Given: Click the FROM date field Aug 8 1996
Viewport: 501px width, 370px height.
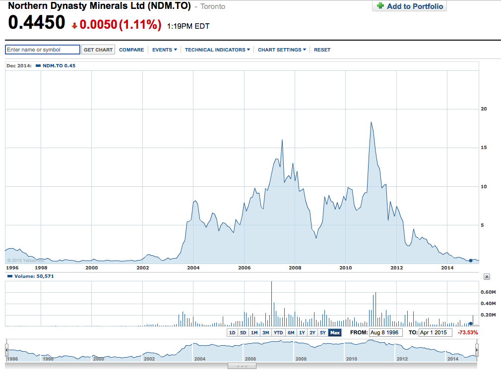Looking at the screenshot, I should coord(385,333).
